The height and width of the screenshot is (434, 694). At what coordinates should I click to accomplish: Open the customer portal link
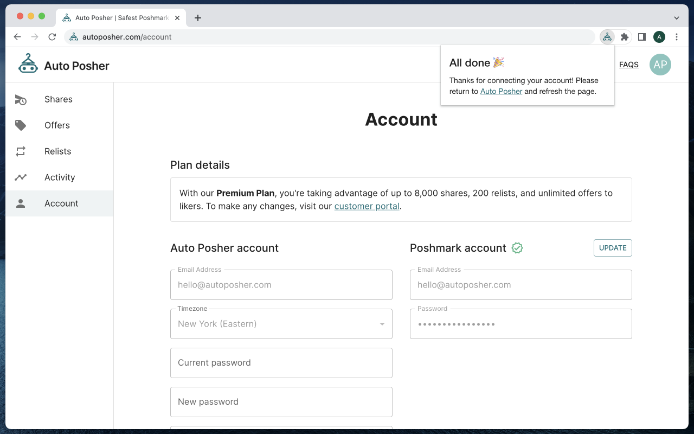[367, 206]
